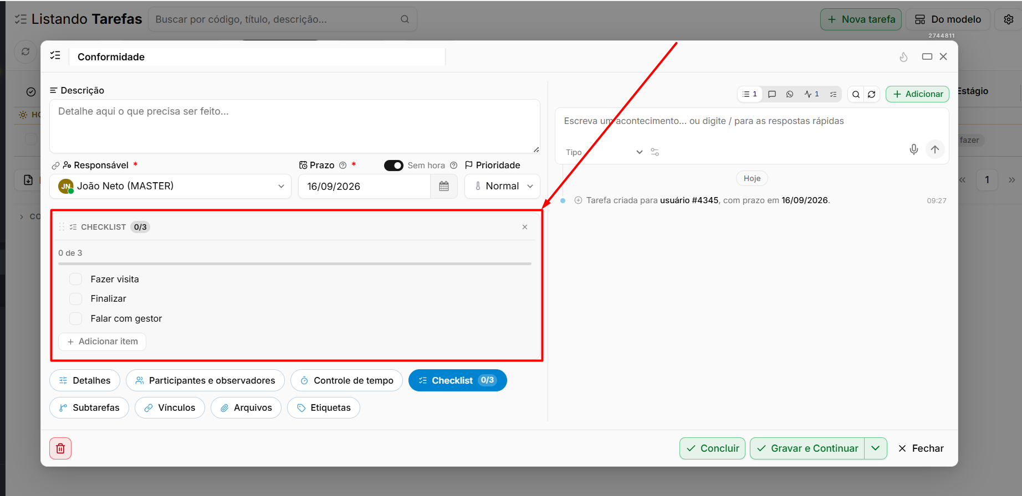Select the Subtarefas tab
Image resolution: width=1022 pixels, height=496 pixels.
point(89,408)
